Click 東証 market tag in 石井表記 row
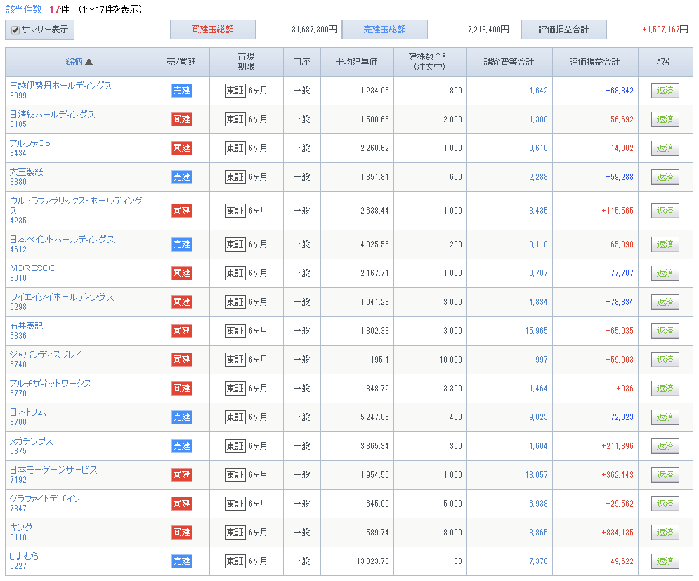 coord(235,331)
